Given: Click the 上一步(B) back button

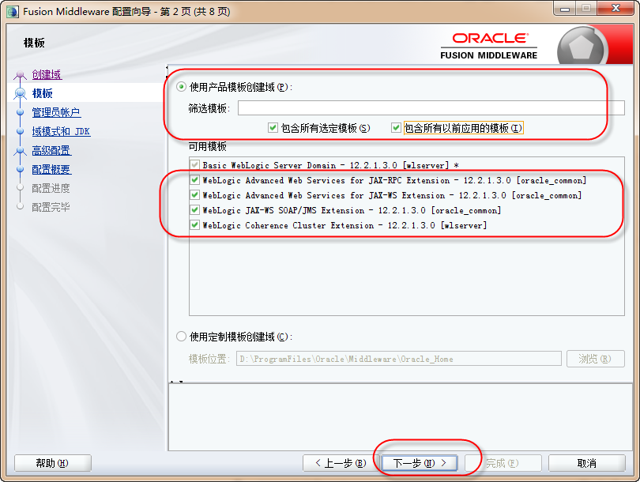Looking at the screenshot, I should pos(341,463).
